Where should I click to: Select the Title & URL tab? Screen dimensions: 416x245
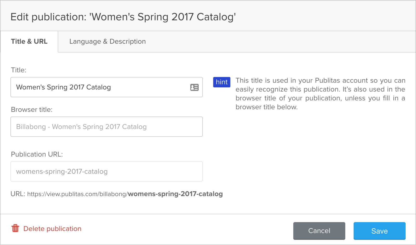[x=29, y=41]
